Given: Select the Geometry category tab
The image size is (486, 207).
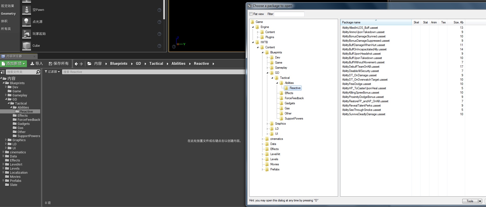Looking at the screenshot, I should point(8,14).
